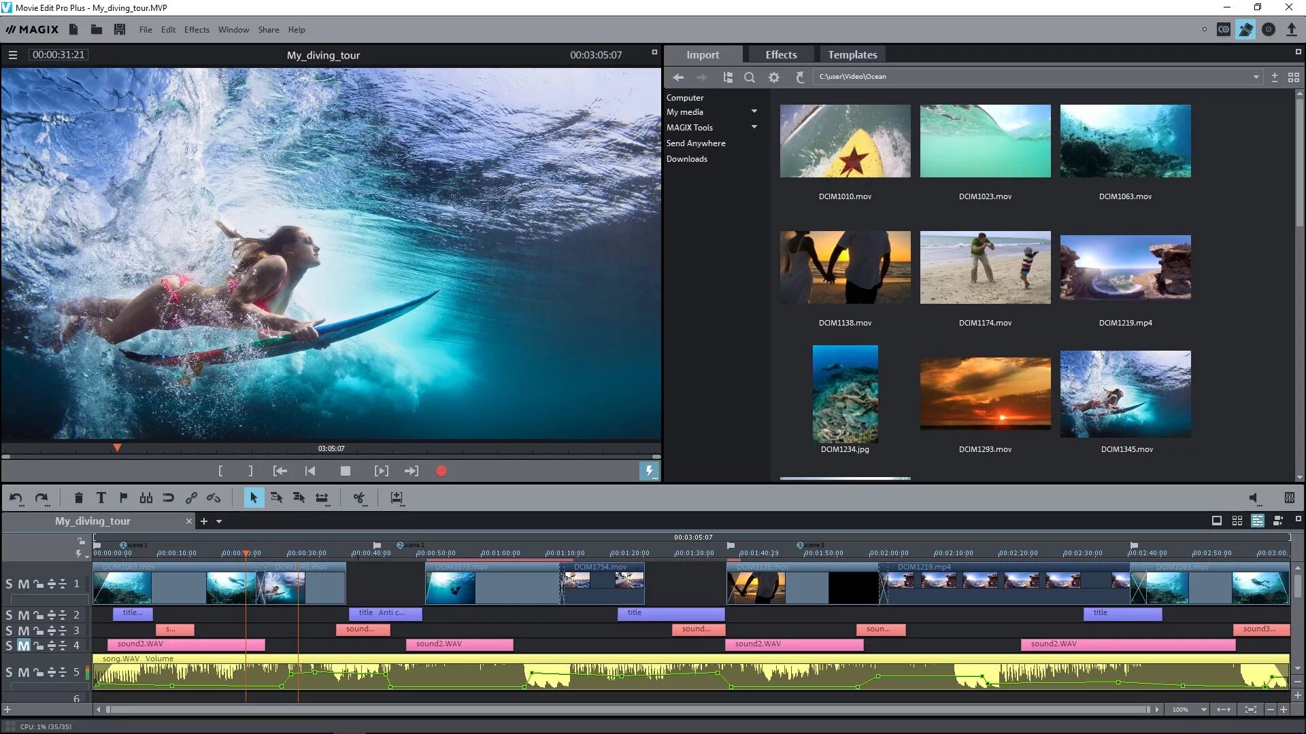Mute track 4 with its M button
Viewport: 1306px width, 734px height.
(x=23, y=646)
